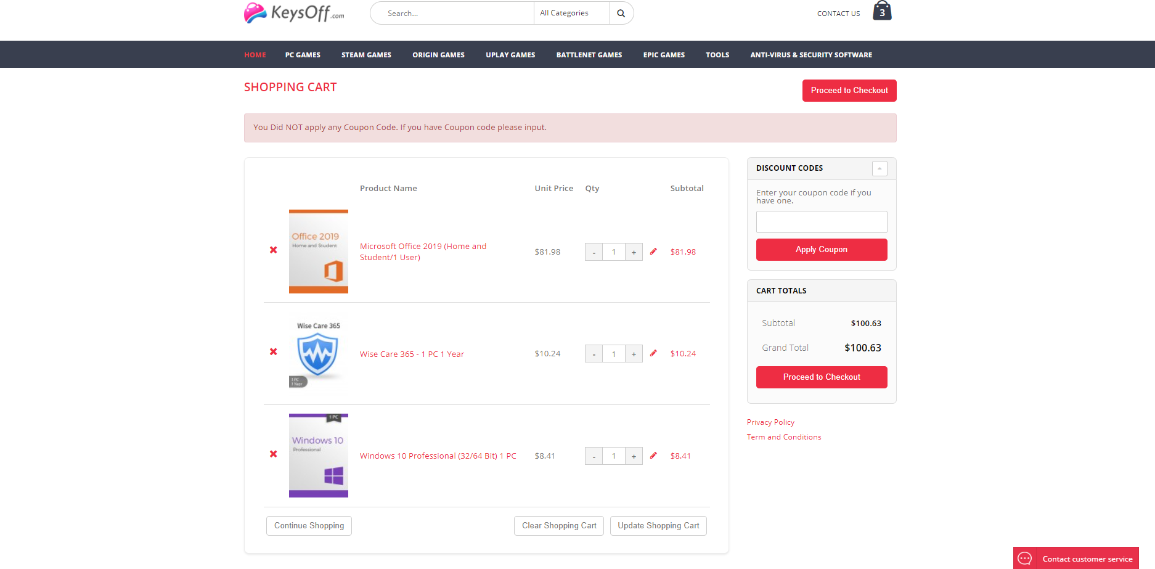The image size is (1155, 569).
Task: Decrease quantity of Microsoft Office 2019
Action: 594,252
